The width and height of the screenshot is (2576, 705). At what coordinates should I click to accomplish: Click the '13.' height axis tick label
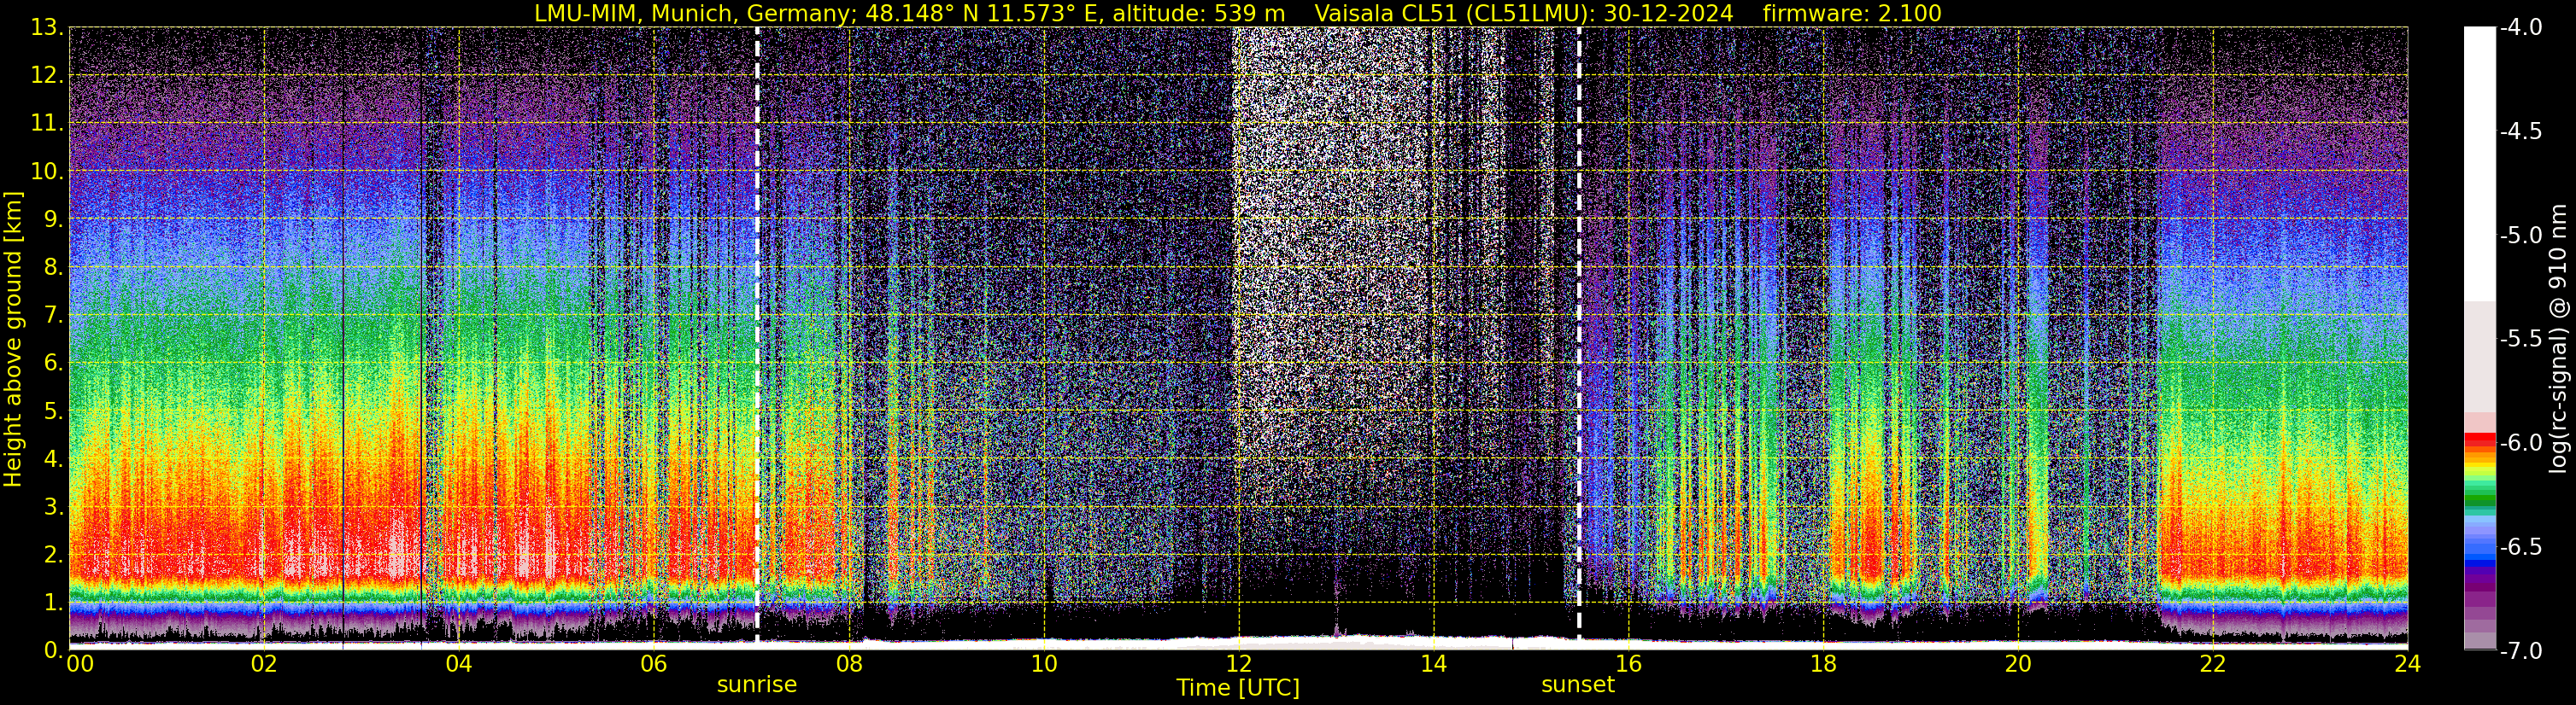48,28
